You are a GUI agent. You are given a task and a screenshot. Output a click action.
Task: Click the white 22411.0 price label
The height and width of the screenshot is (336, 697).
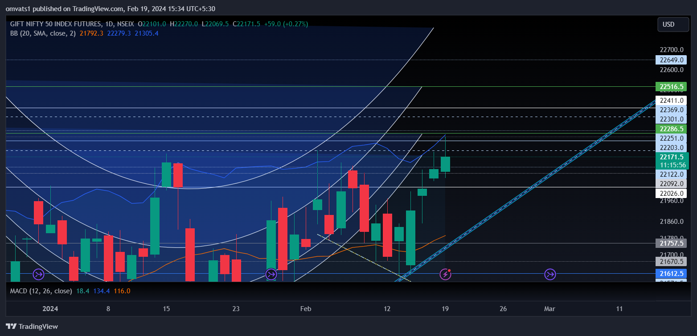point(672,101)
